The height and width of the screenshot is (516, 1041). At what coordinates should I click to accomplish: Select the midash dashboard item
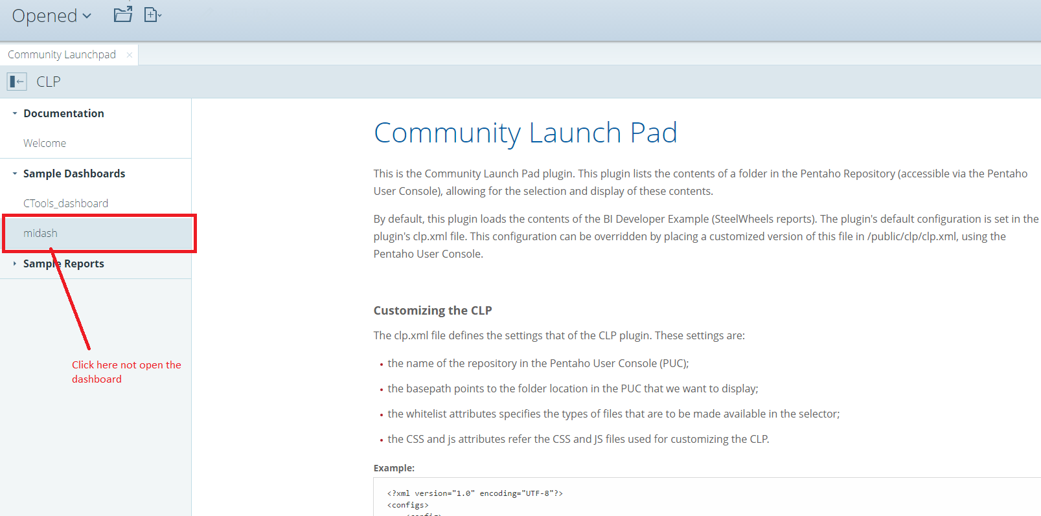(97, 233)
